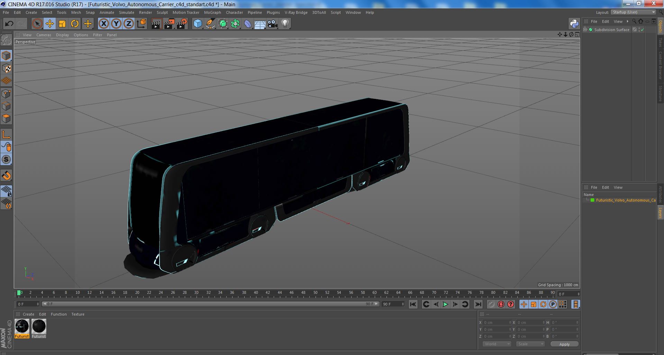Open the World coordinate dropdown

(x=497, y=344)
